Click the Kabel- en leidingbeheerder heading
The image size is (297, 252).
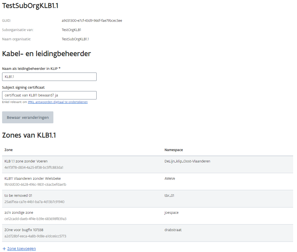46,54
